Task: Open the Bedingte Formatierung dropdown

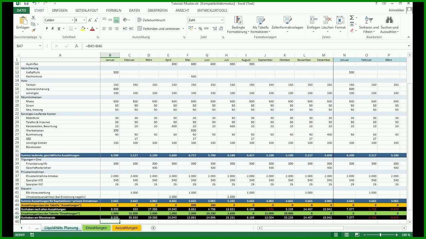Action: coord(238,25)
